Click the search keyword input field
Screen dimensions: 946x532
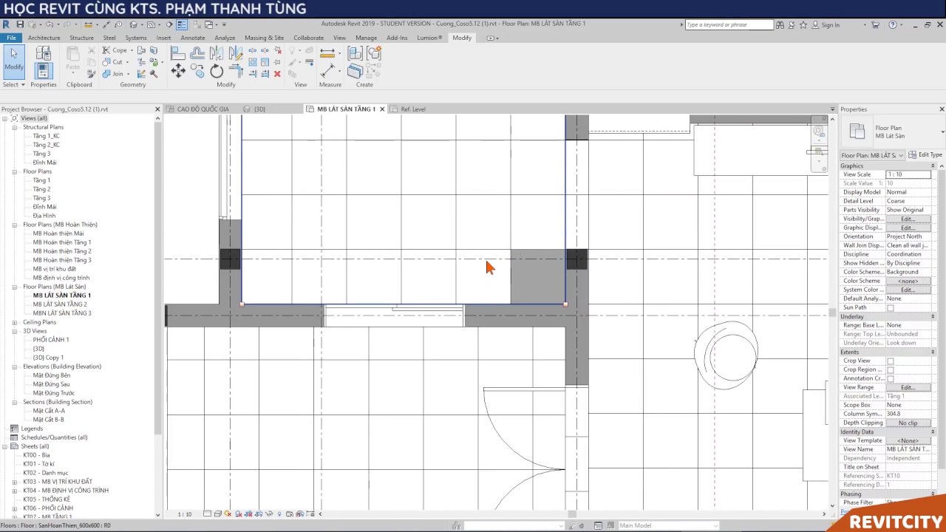[729, 25]
